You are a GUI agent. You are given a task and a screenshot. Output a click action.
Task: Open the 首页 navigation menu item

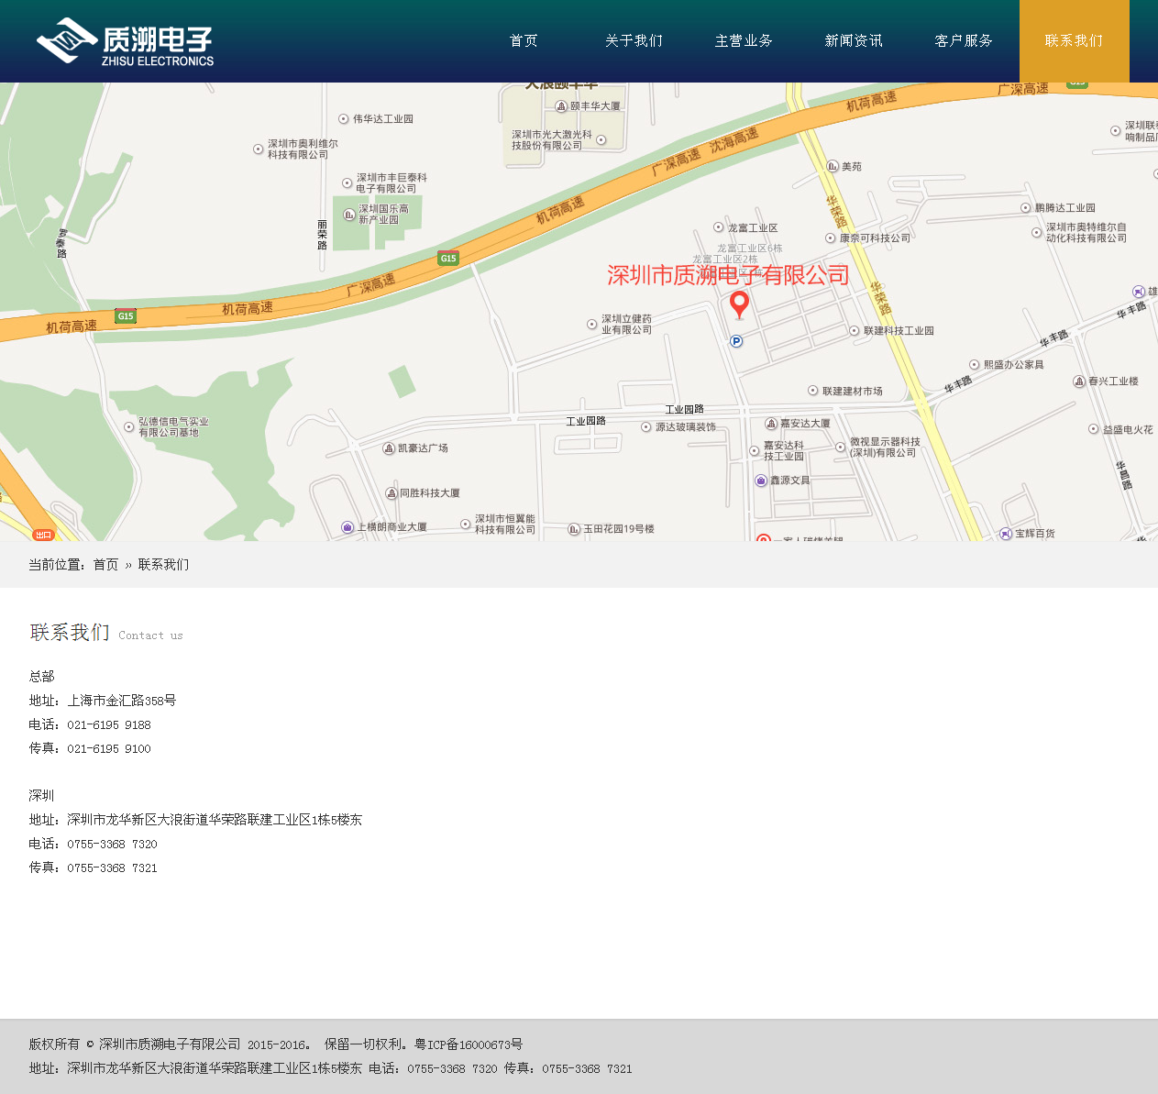524,41
